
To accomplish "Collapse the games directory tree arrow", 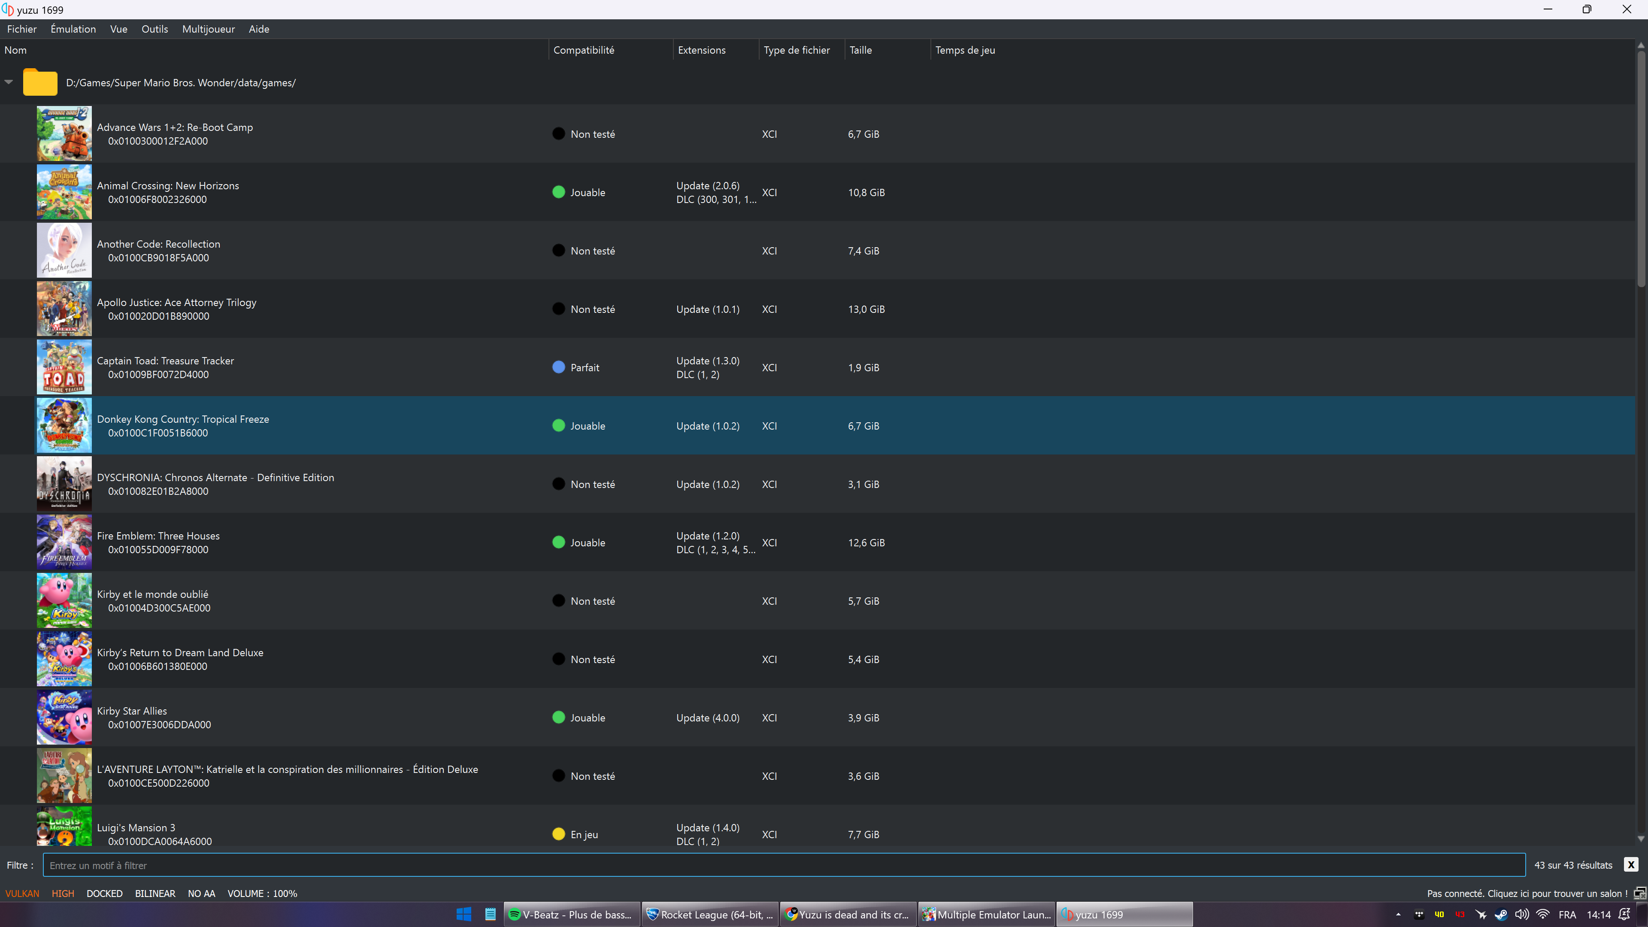I will coord(9,82).
